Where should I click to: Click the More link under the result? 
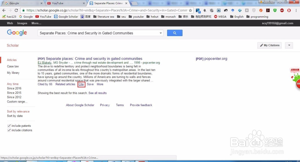pyautogui.click(x=100, y=84)
